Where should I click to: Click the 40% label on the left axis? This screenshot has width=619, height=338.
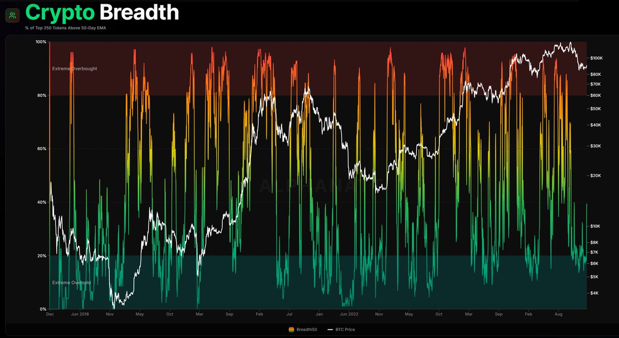41,202
